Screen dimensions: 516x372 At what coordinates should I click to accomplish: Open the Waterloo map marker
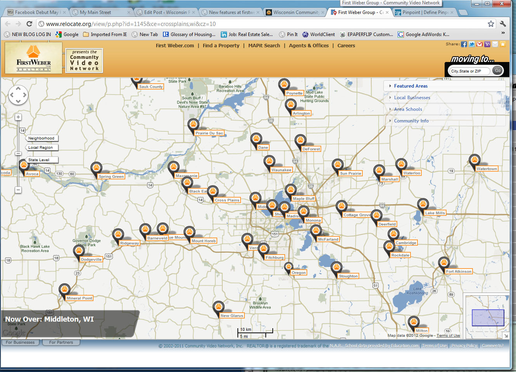pos(401,166)
